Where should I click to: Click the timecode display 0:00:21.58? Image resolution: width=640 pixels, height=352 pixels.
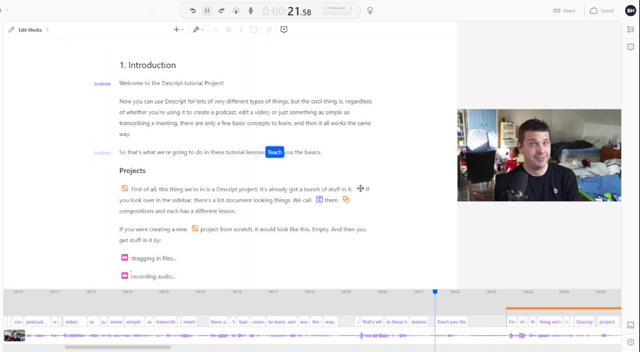coord(287,11)
